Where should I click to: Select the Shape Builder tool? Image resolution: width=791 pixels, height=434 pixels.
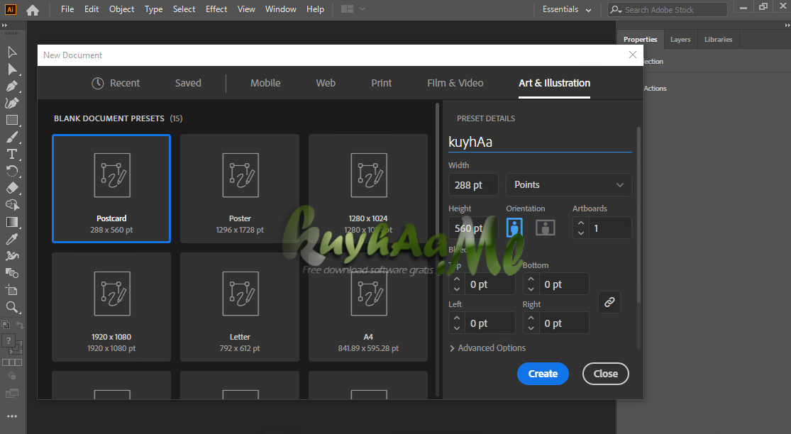pyautogui.click(x=12, y=205)
